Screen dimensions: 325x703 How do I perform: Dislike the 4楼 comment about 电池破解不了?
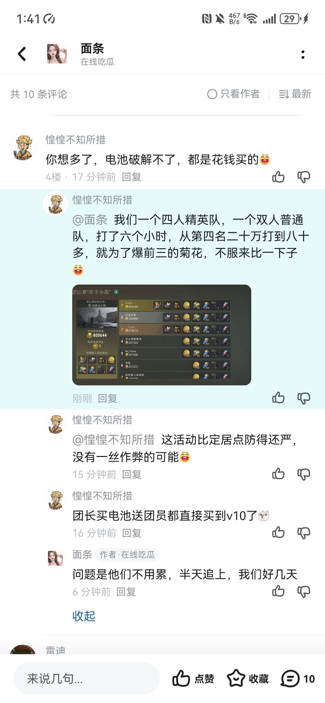304,177
